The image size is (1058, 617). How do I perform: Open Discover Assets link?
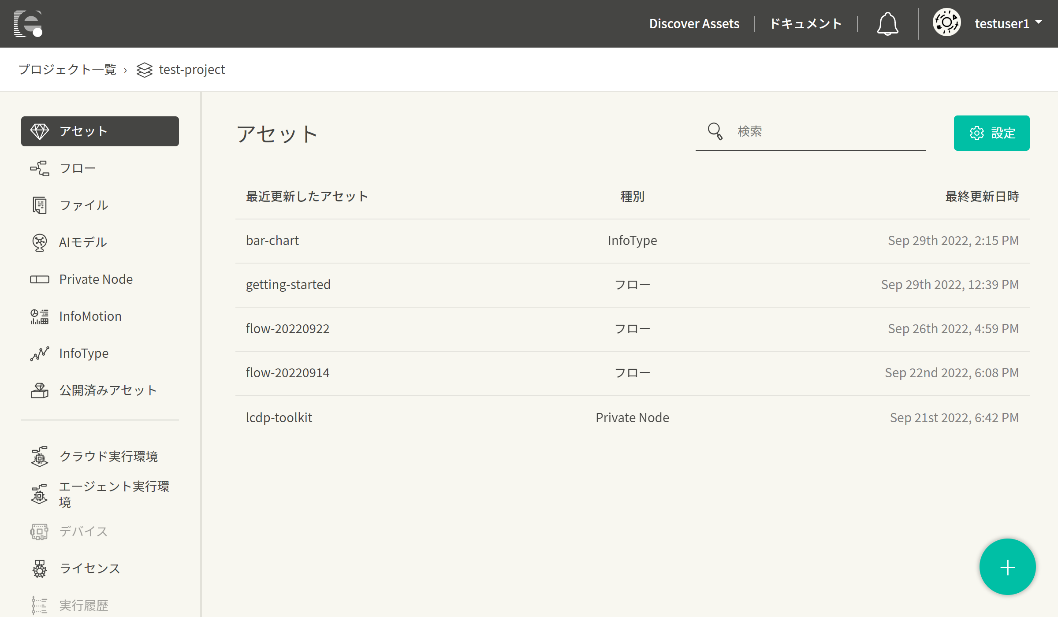tap(694, 24)
